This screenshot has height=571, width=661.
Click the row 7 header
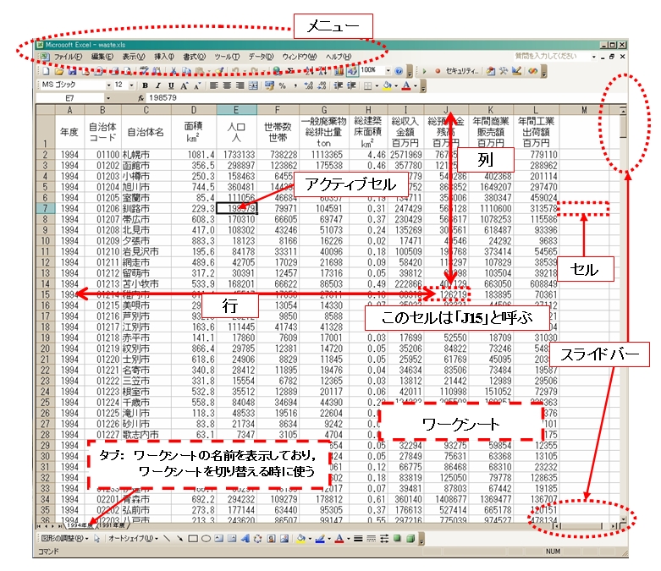[x=45, y=208]
